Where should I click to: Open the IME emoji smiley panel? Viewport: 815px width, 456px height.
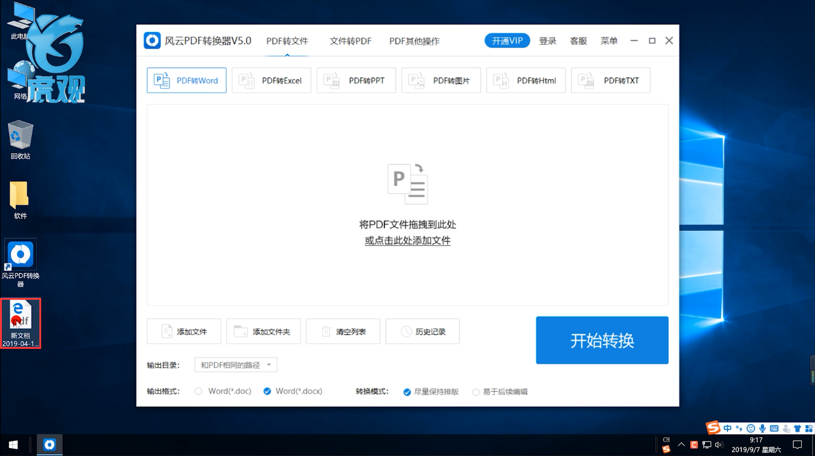[751, 428]
